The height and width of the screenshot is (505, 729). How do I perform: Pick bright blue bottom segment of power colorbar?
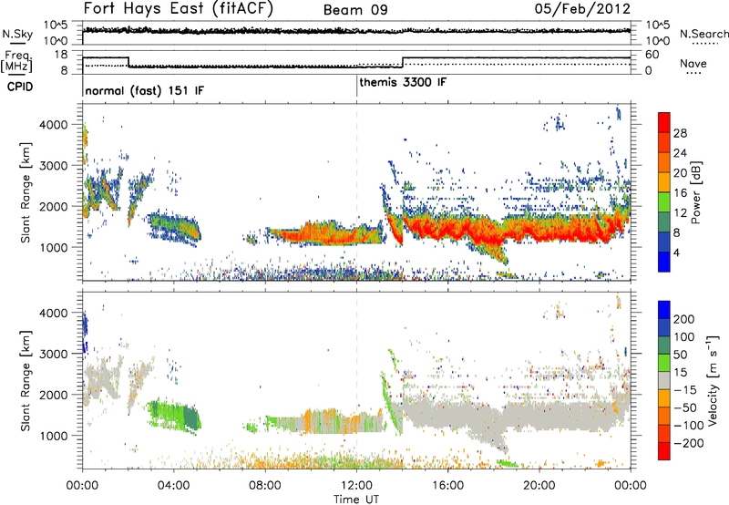[664, 262]
